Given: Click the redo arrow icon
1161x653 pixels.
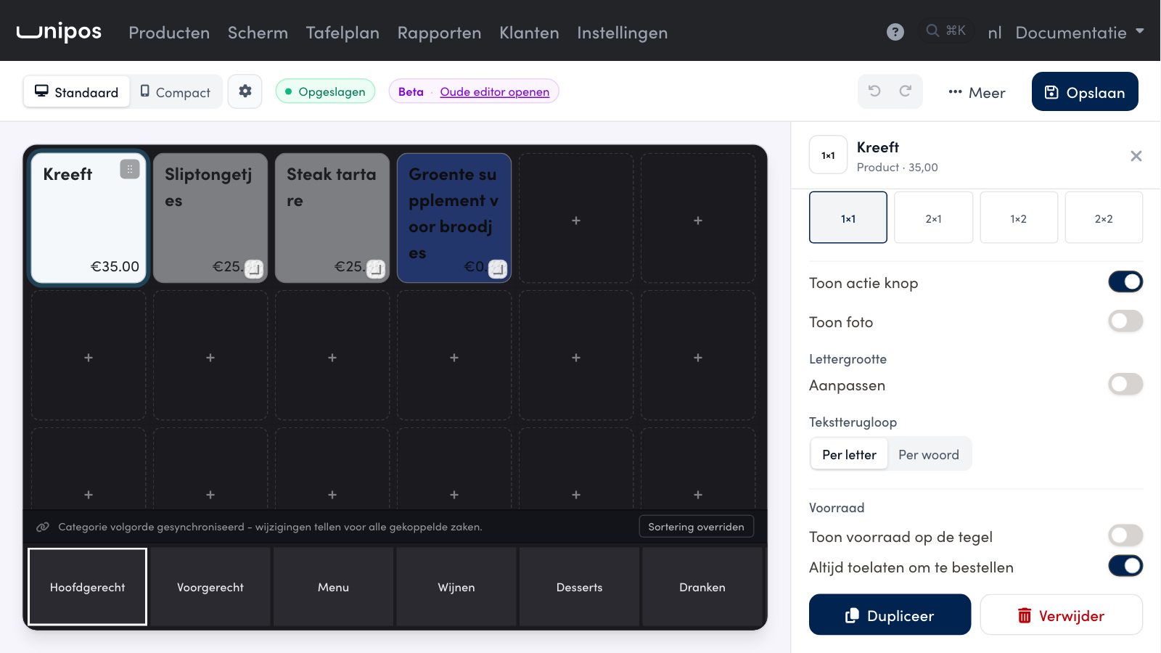Looking at the screenshot, I should (905, 91).
